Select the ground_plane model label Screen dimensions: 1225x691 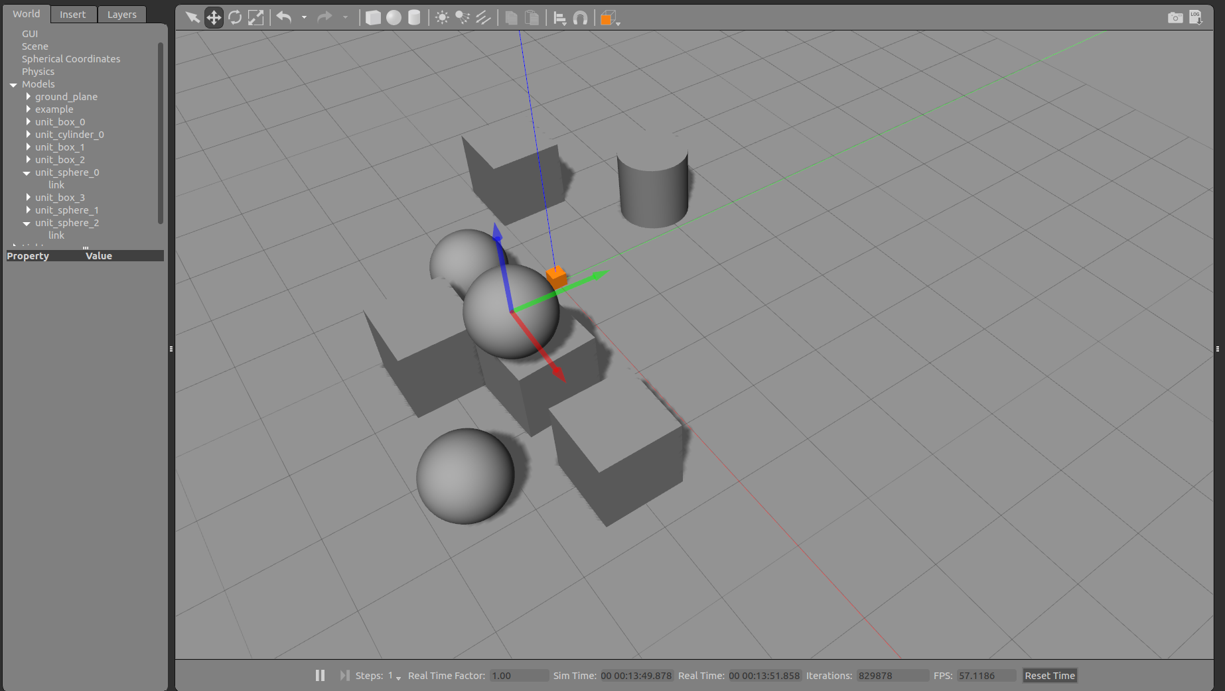66,97
